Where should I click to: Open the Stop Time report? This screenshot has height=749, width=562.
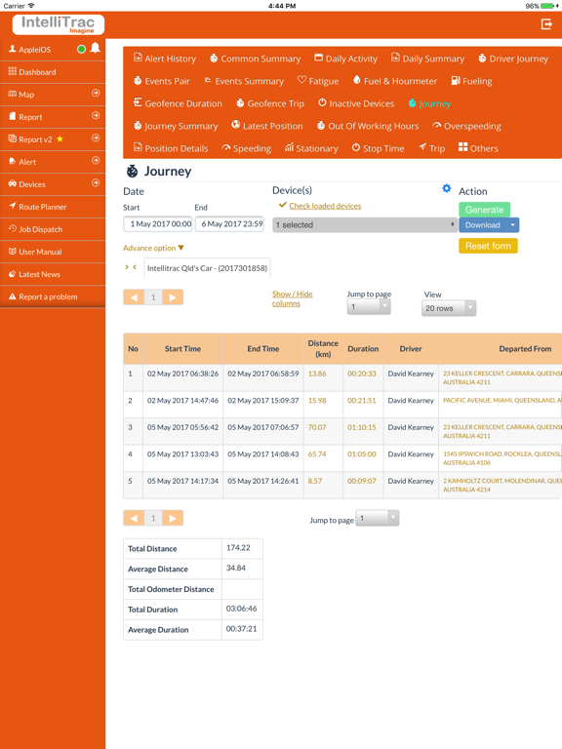coord(378,148)
